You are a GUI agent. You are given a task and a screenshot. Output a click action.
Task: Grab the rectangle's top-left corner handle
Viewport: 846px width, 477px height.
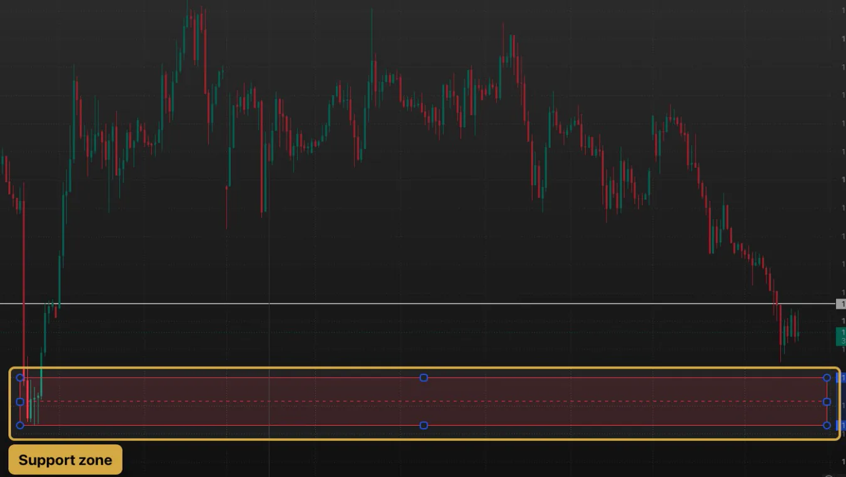pyautogui.click(x=20, y=377)
